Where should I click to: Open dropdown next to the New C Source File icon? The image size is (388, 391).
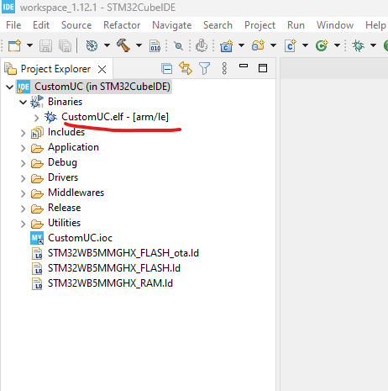(305, 45)
